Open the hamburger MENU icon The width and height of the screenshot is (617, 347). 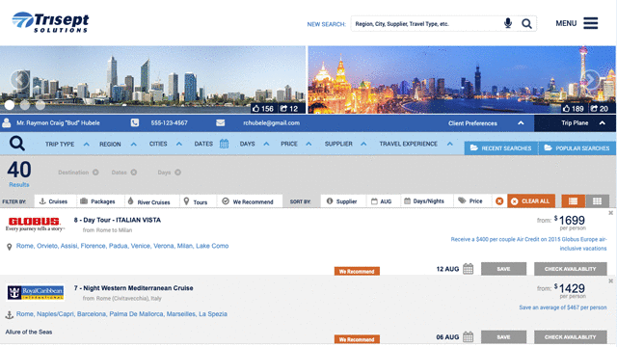tap(591, 23)
